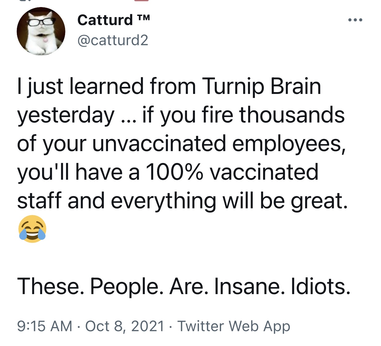
Task: Click the phrase "everything will be great."
Action: click(229, 200)
